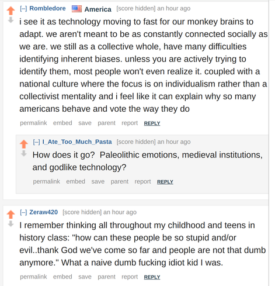Downvote I_Ate_Too_Much_Pasta's reply
This screenshot has width=275, height=286.
tap(24, 153)
